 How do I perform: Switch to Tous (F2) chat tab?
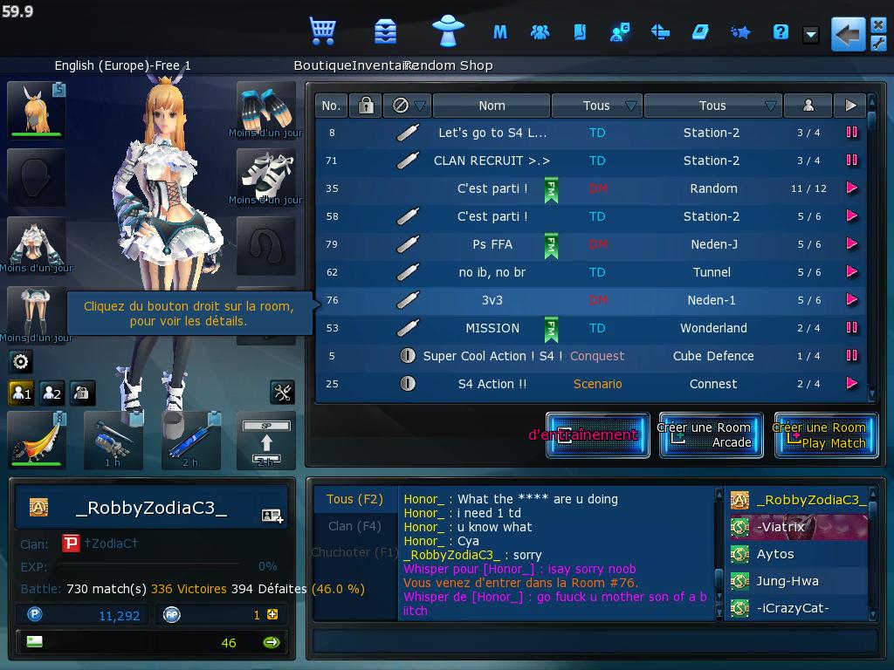(354, 499)
